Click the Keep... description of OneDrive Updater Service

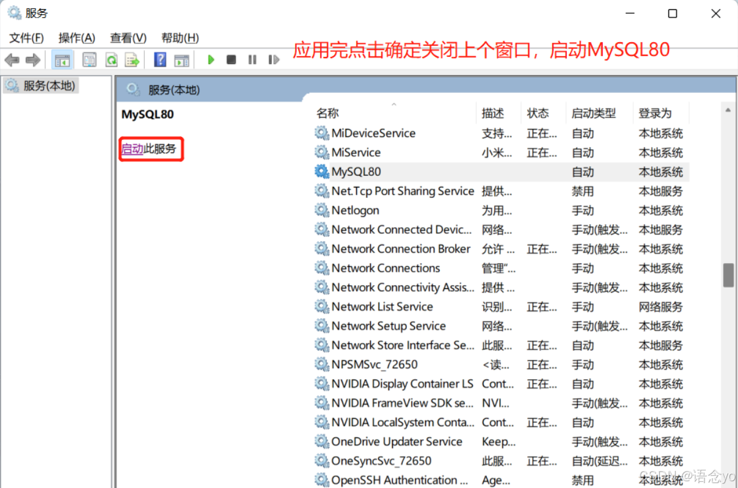499,442
